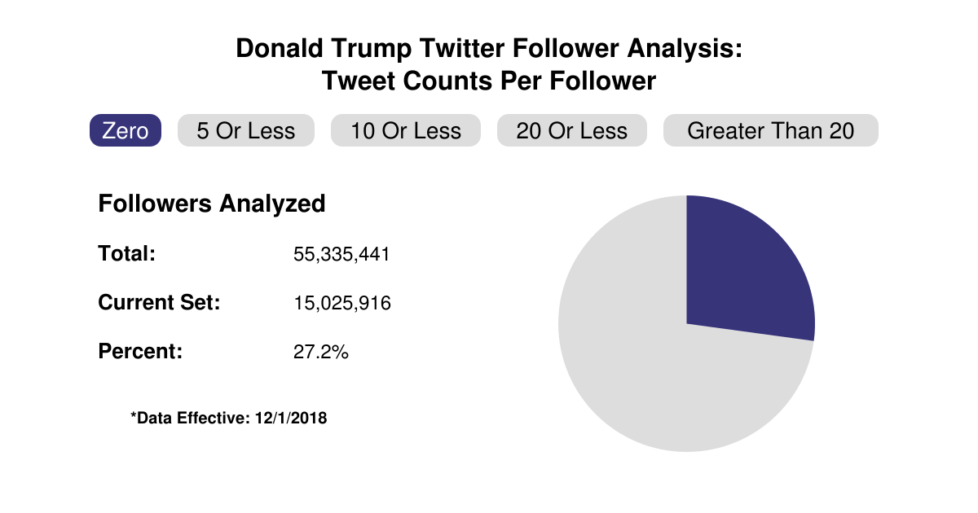
Task: Open the "10 Or Less" category
Action: point(405,130)
